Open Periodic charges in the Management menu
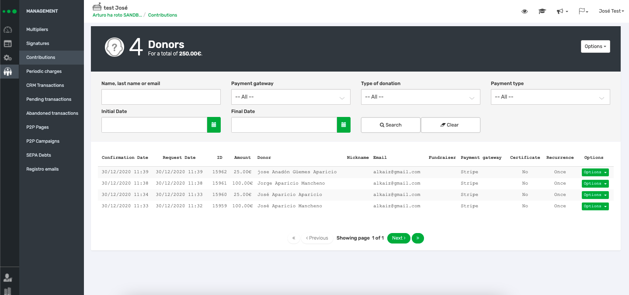 click(44, 71)
